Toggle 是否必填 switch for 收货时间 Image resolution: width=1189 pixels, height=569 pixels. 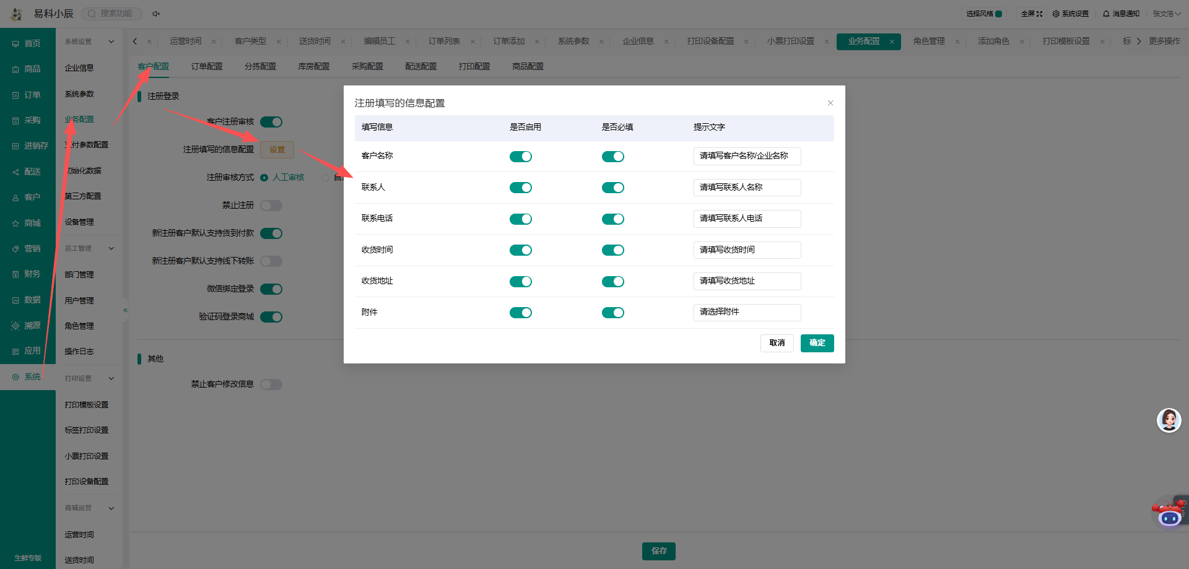tap(613, 250)
